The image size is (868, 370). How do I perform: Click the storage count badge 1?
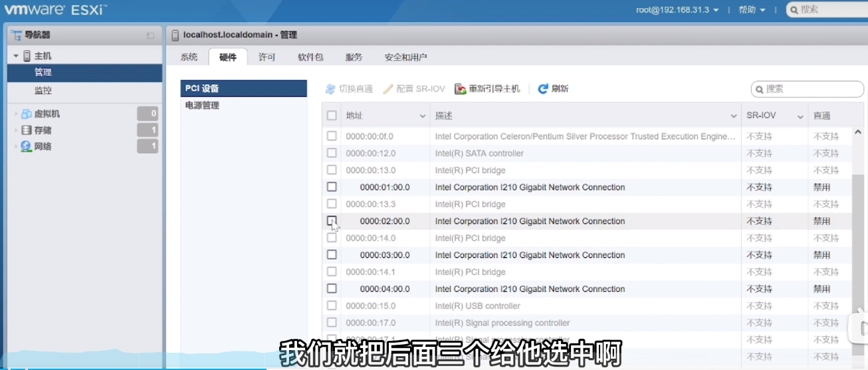coord(148,131)
